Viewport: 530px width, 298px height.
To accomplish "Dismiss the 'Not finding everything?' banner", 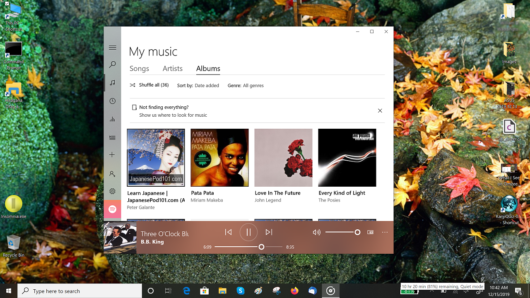I will [380, 111].
